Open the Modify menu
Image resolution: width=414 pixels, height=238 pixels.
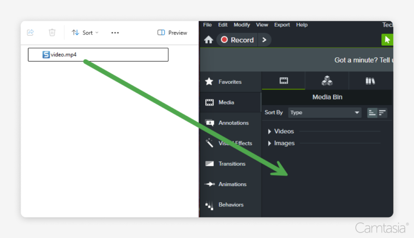pyautogui.click(x=241, y=25)
